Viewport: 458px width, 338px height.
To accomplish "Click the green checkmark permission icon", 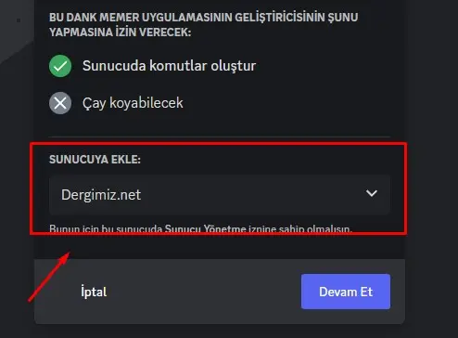I will click(x=60, y=66).
